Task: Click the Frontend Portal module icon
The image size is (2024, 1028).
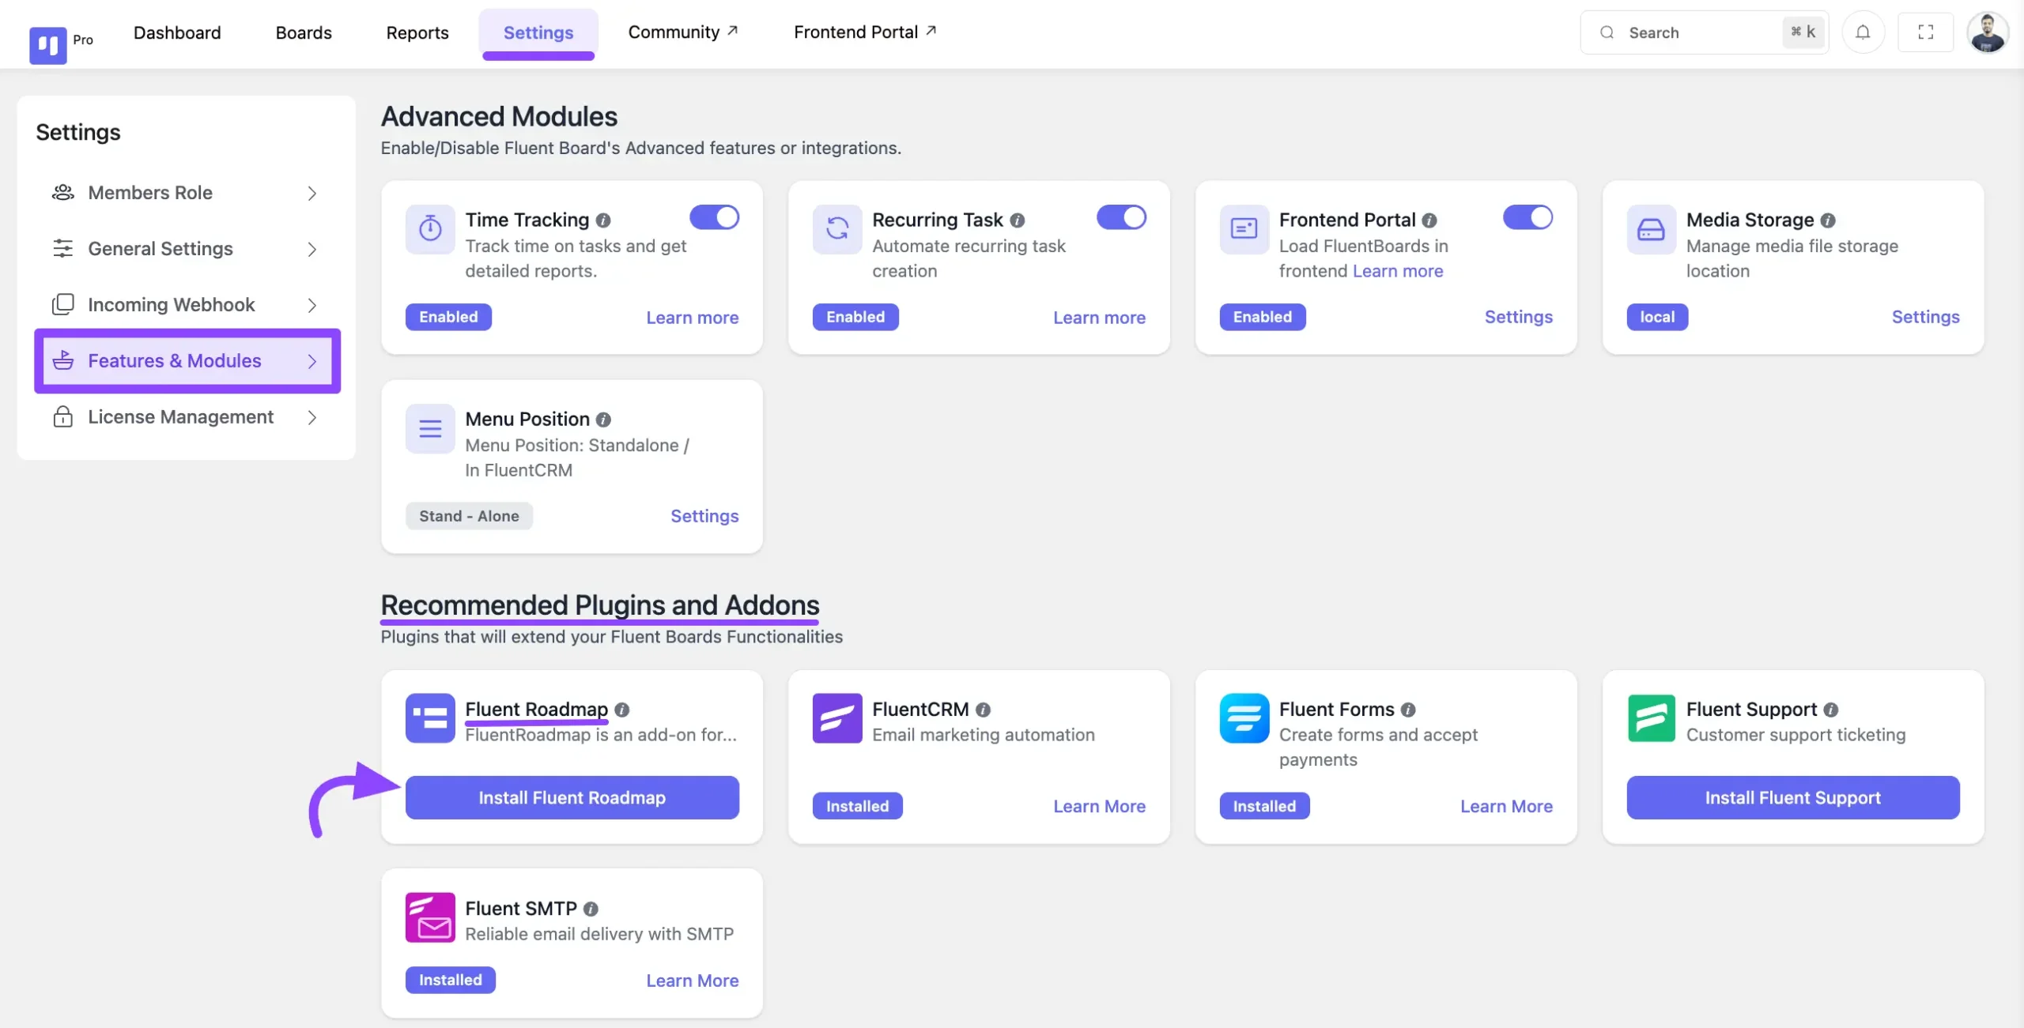Action: 1244,229
